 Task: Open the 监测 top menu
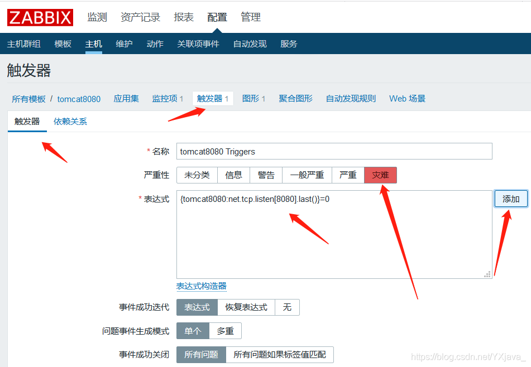pyautogui.click(x=97, y=17)
